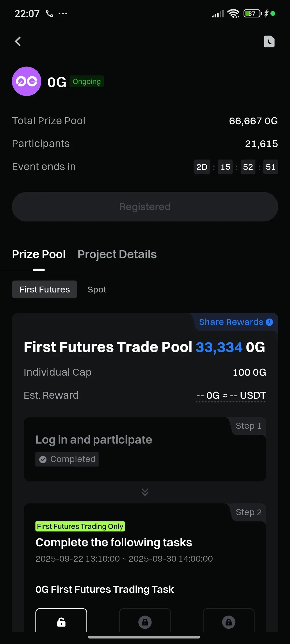
Task: Tap the battery indicator in status bar
Action: (x=252, y=13)
